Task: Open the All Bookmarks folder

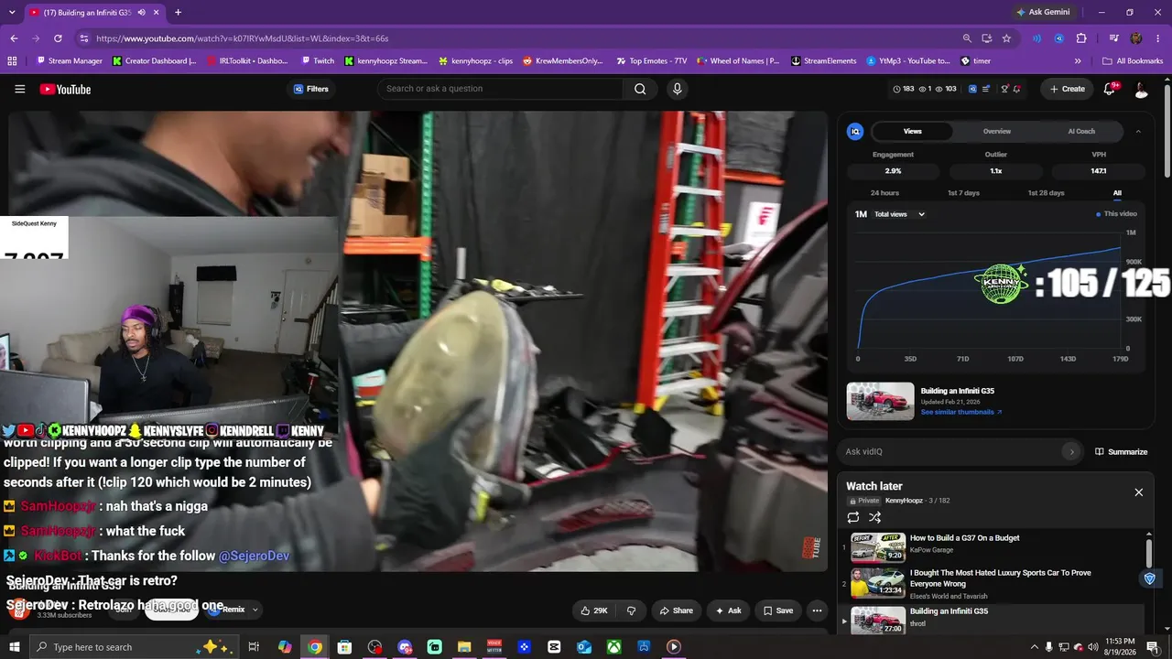Action: pos(1133,61)
